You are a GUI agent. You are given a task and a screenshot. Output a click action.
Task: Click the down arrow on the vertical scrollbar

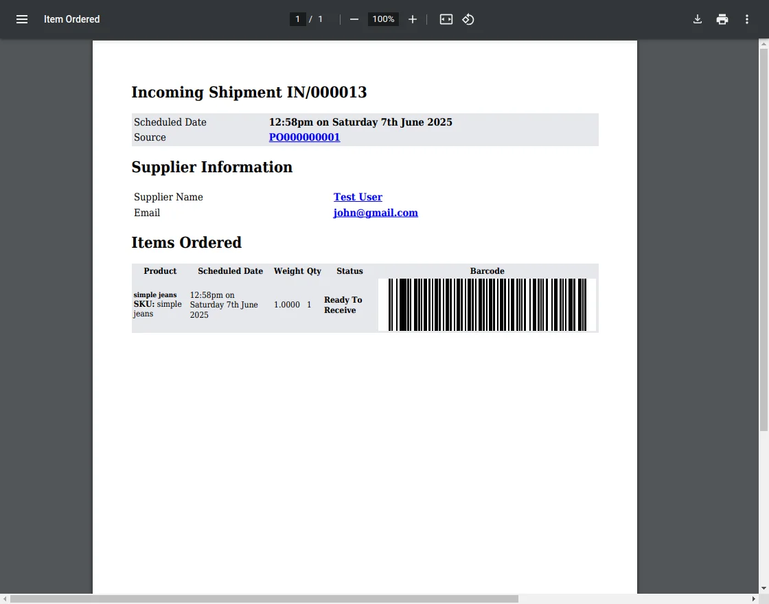[x=764, y=588]
